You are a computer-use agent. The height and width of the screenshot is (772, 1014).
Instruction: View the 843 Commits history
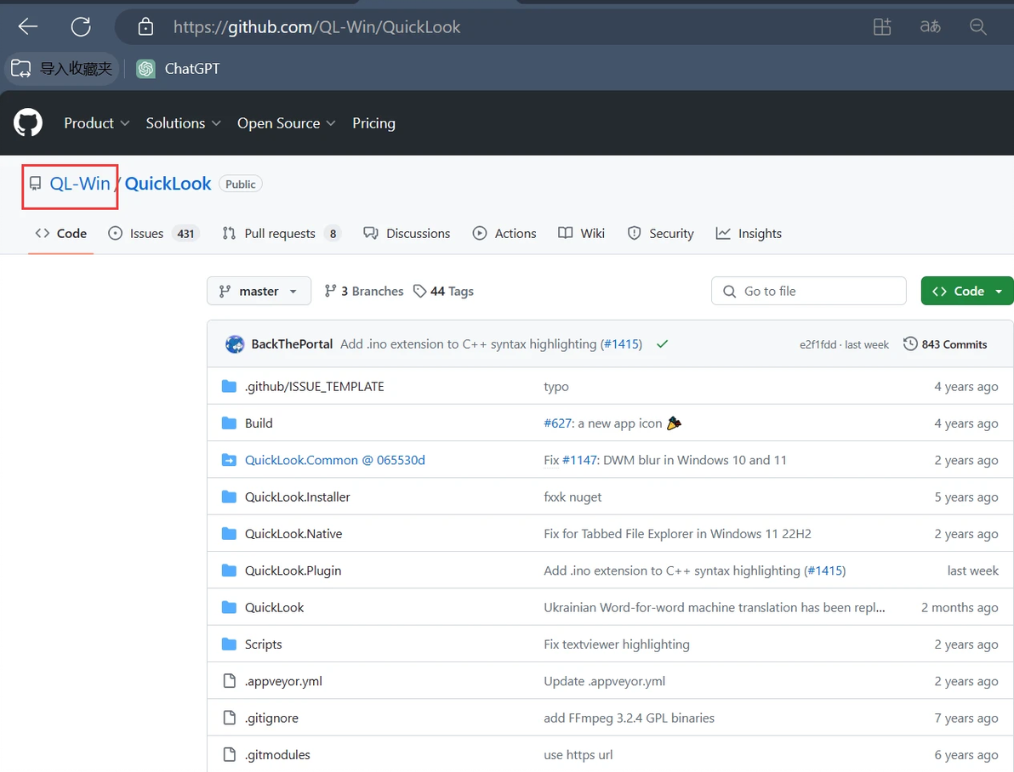pyautogui.click(x=945, y=344)
